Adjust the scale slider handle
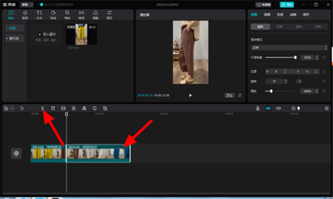333x199 pixels. 271,91
